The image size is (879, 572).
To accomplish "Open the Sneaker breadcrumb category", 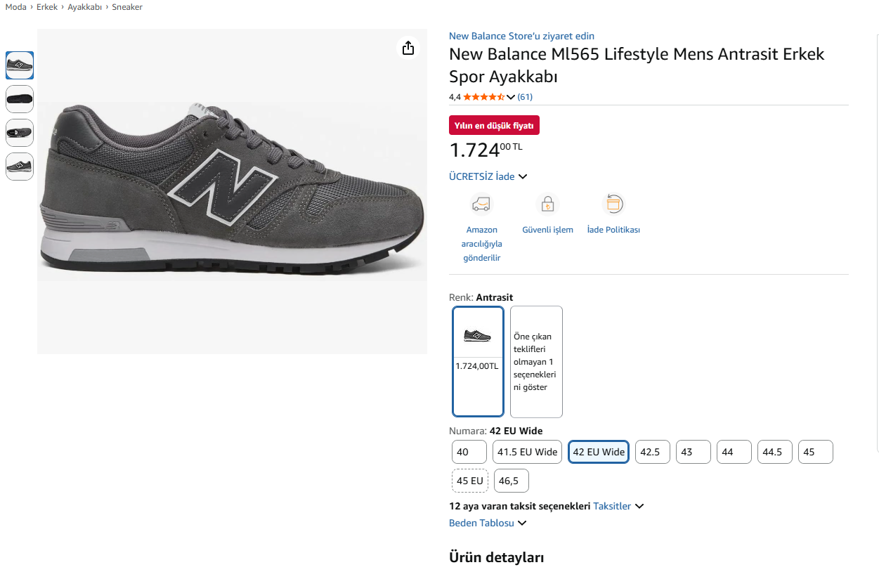I will (x=127, y=7).
